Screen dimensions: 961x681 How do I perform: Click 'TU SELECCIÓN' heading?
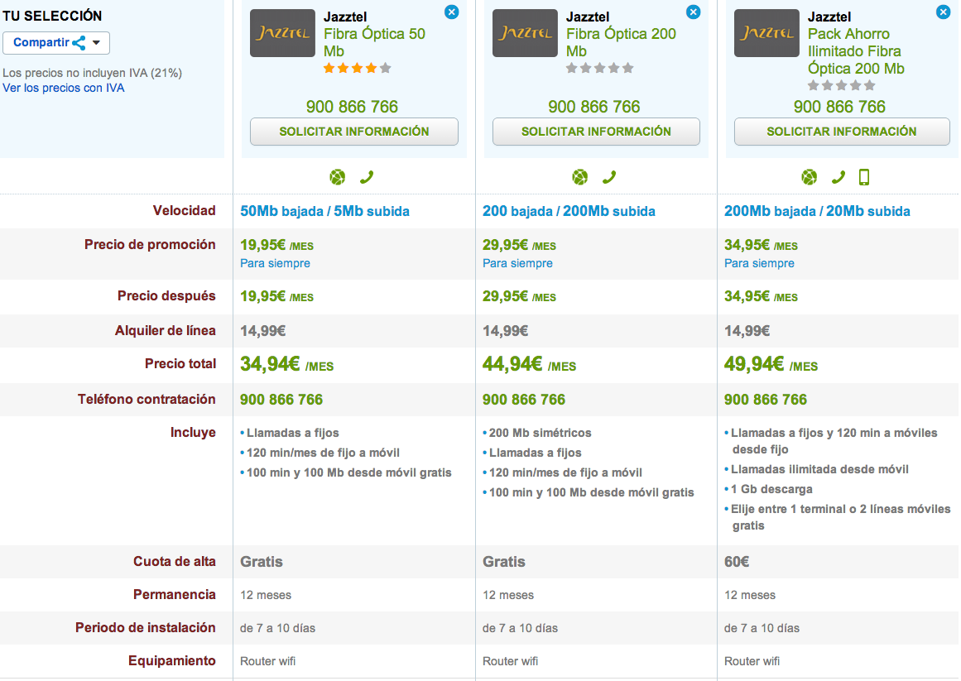[x=52, y=16]
